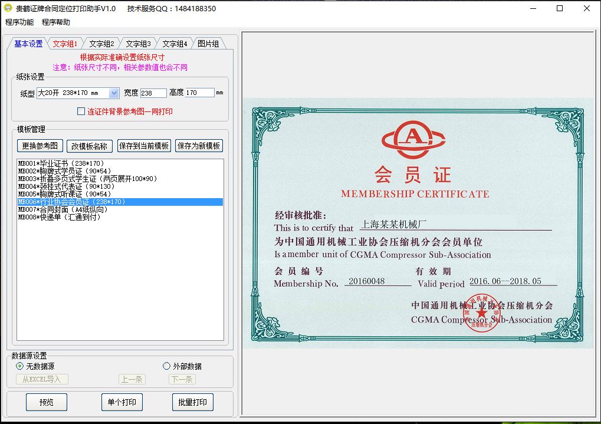Switch to the 文字组2 tab
The image size is (601, 424).
click(x=101, y=44)
